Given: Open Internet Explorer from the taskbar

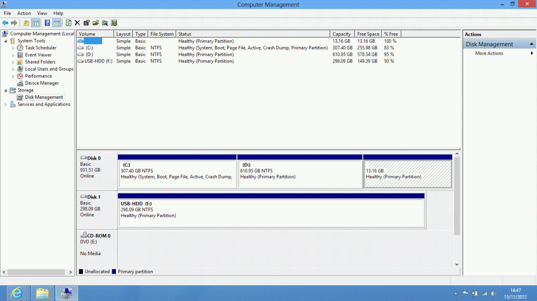Looking at the screenshot, I should pyautogui.click(x=17, y=293).
